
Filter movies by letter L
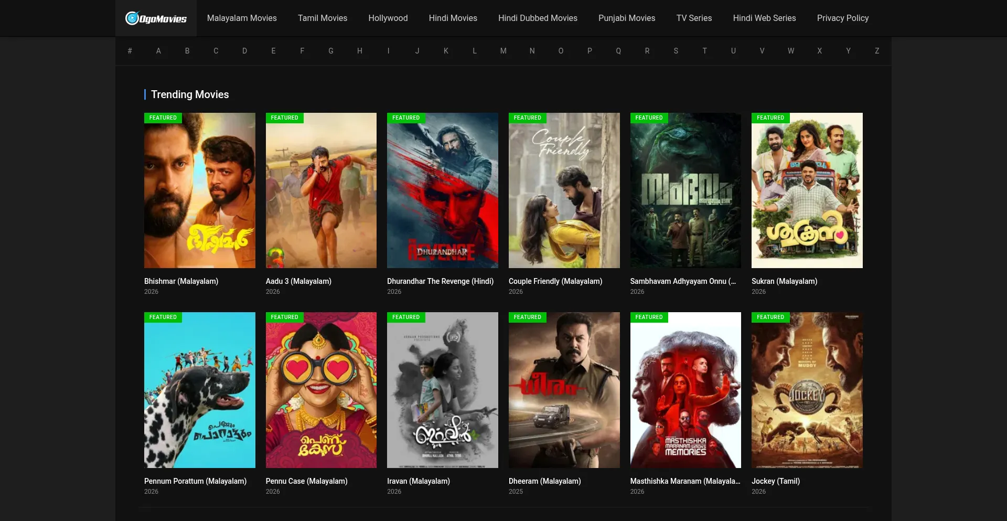click(x=475, y=51)
